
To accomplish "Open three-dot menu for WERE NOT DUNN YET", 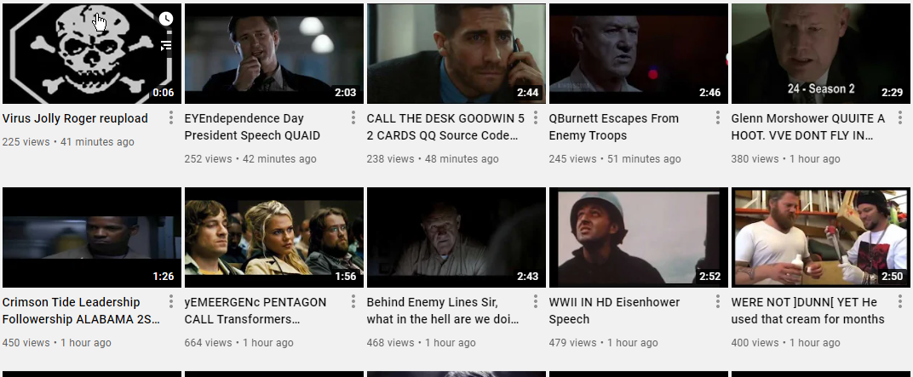I will [x=899, y=301].
